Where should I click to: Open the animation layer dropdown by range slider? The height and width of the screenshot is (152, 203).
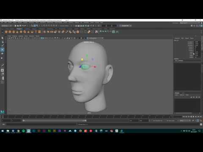click(171, 121)
